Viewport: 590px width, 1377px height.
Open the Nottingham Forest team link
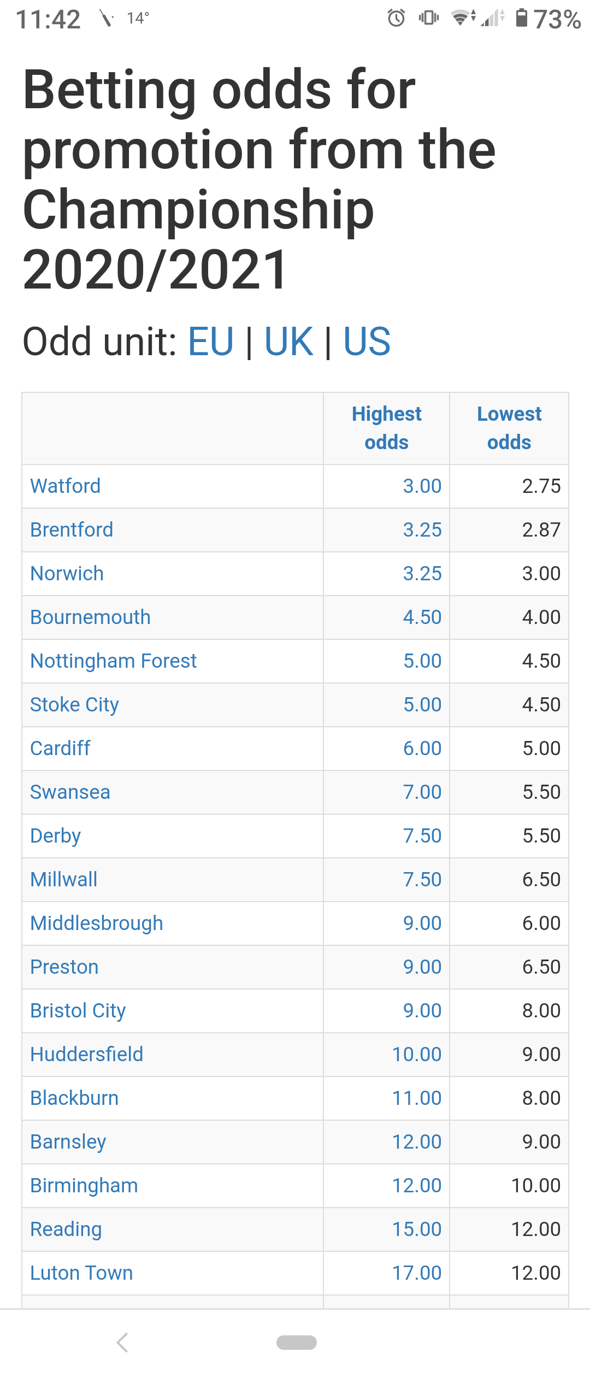pyautogui.click(x=113, y=661)
